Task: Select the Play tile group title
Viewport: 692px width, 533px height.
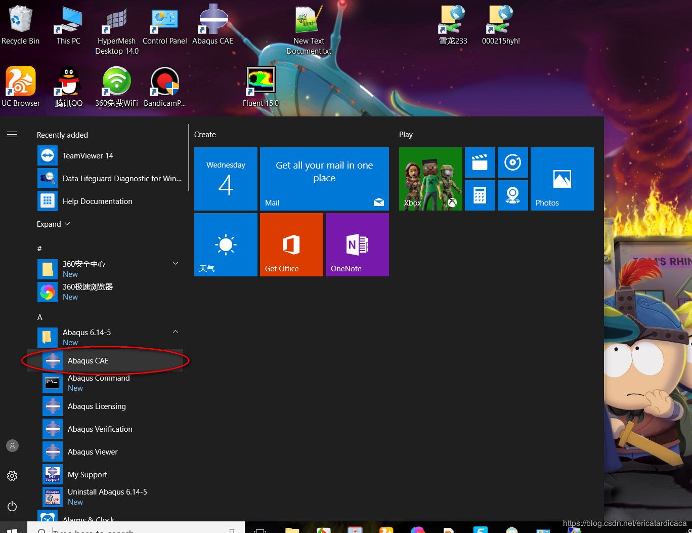Action: point(406,135)
